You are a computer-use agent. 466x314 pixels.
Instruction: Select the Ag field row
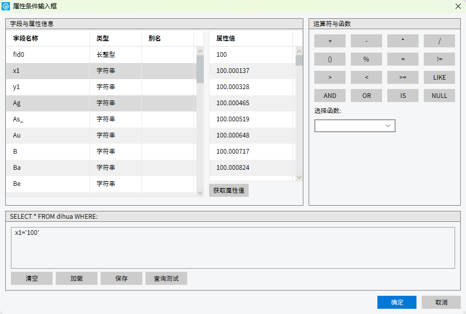[47, 103]
